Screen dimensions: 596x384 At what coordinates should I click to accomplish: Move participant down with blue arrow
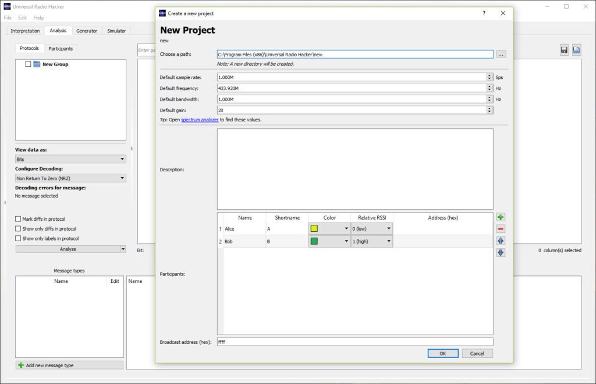click(x=501, y=252)
